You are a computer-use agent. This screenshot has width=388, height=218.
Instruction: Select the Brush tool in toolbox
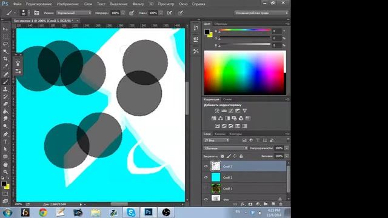pyautogui.click(x=5, y=82)
